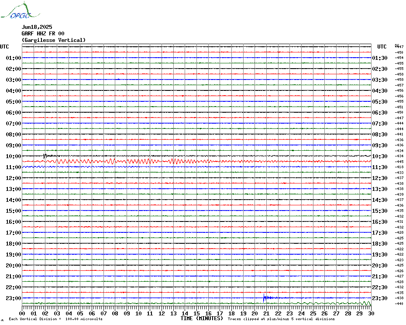406x325 pixels.
Task: Click the station label 'GARF HHZ FR 00'
Action: 43,34
